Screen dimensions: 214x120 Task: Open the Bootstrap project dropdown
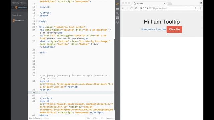pyautogui.click(x=17, y=15)
